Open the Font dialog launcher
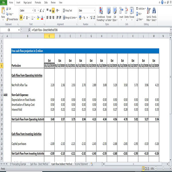This screenshot has width=172, height=172. coord(44,24)
